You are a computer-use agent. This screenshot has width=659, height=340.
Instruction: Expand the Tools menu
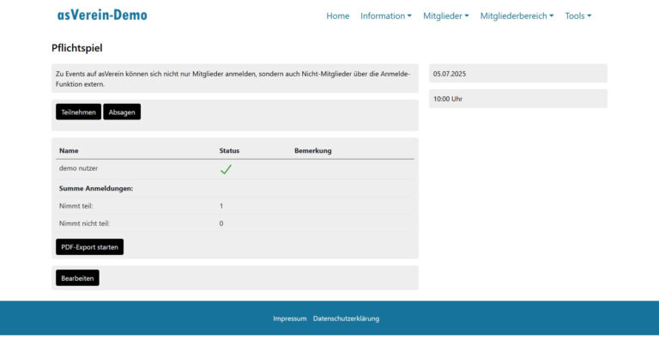coord(577,16)
